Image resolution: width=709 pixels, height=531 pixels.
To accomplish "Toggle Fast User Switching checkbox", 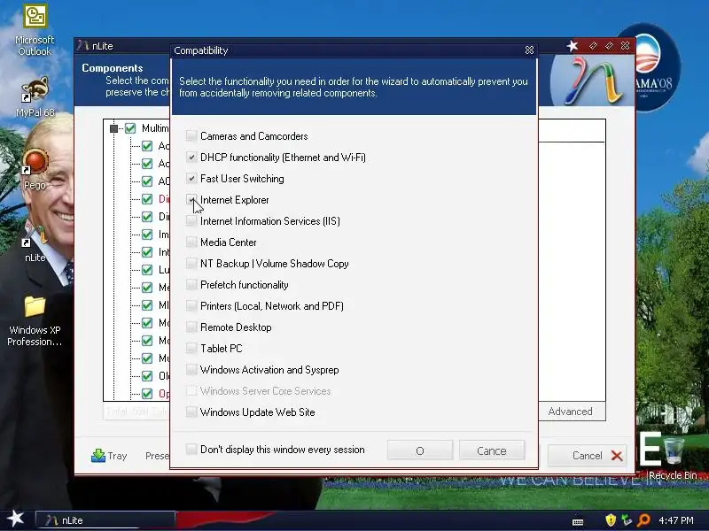I will (191, 179).
